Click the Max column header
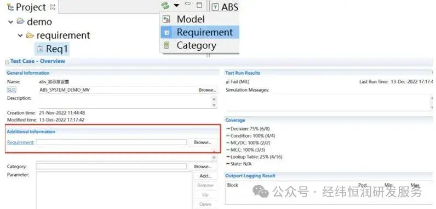Screen dimensions: 436x209 pos(415,185)
